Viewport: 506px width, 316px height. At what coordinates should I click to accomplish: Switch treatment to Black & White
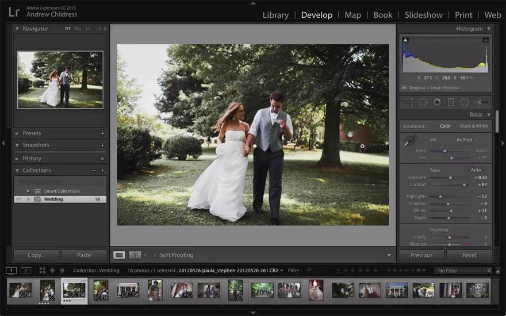point(474,126)
